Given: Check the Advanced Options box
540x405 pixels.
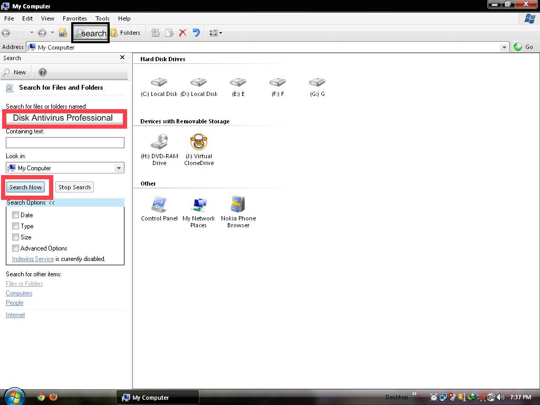Looking at the screenshot, I should pos(15,248).
